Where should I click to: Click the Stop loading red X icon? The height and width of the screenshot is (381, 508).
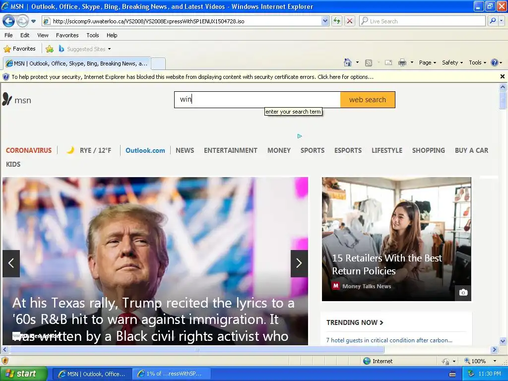[350, 21]
